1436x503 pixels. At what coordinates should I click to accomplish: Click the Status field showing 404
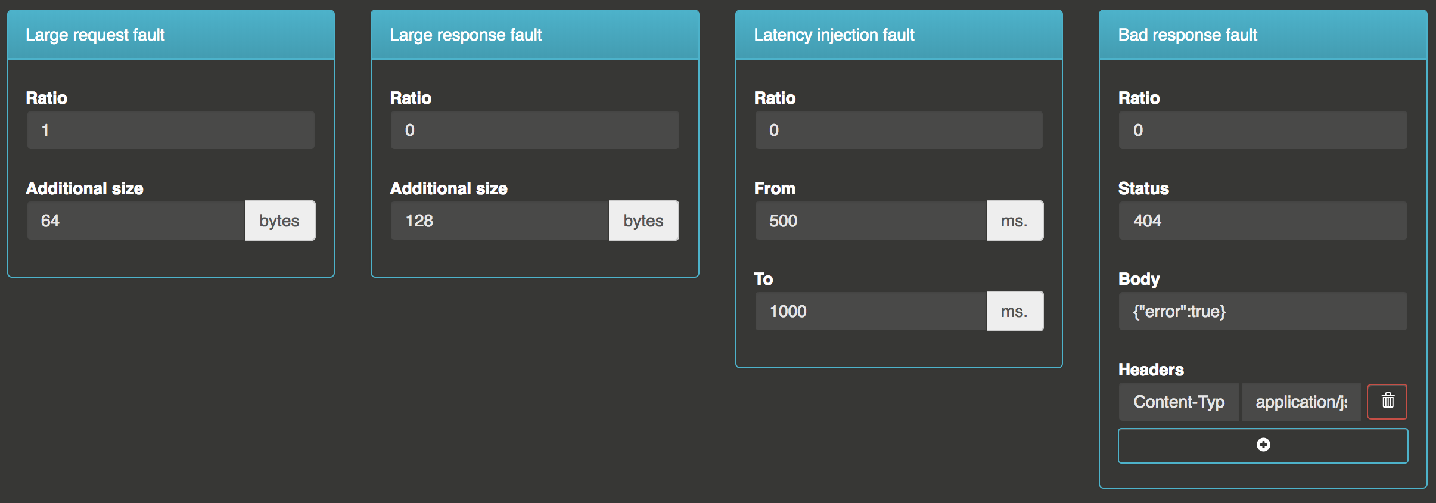[1263, 221]
